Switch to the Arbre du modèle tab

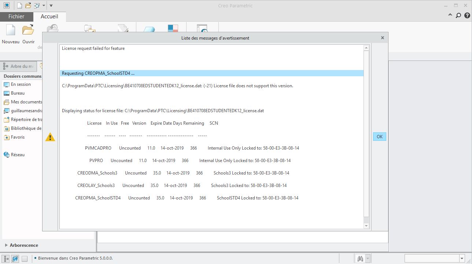[x=19, y=66]
